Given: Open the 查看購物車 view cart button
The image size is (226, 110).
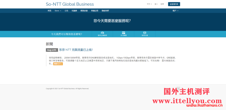Looking at the screenshot, I should coord(174,4).
